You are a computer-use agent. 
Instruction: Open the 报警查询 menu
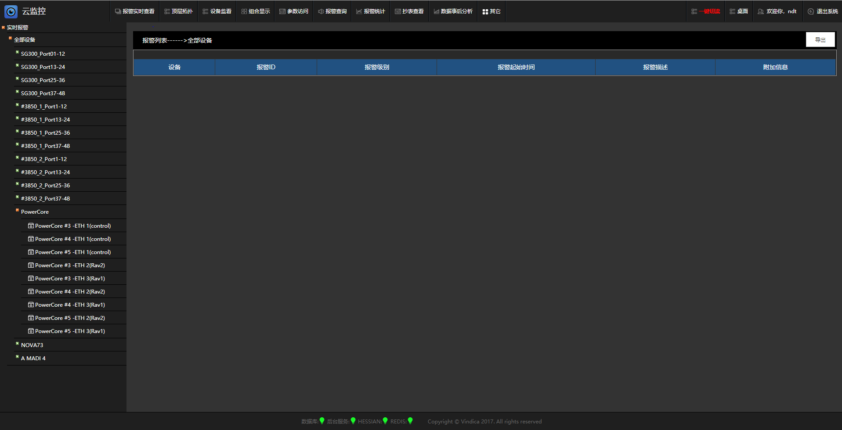click(332, 11)
